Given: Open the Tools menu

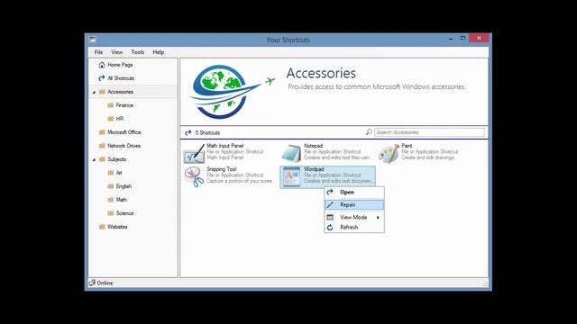Looking at the screenshot, I should (x=138, y=52).
